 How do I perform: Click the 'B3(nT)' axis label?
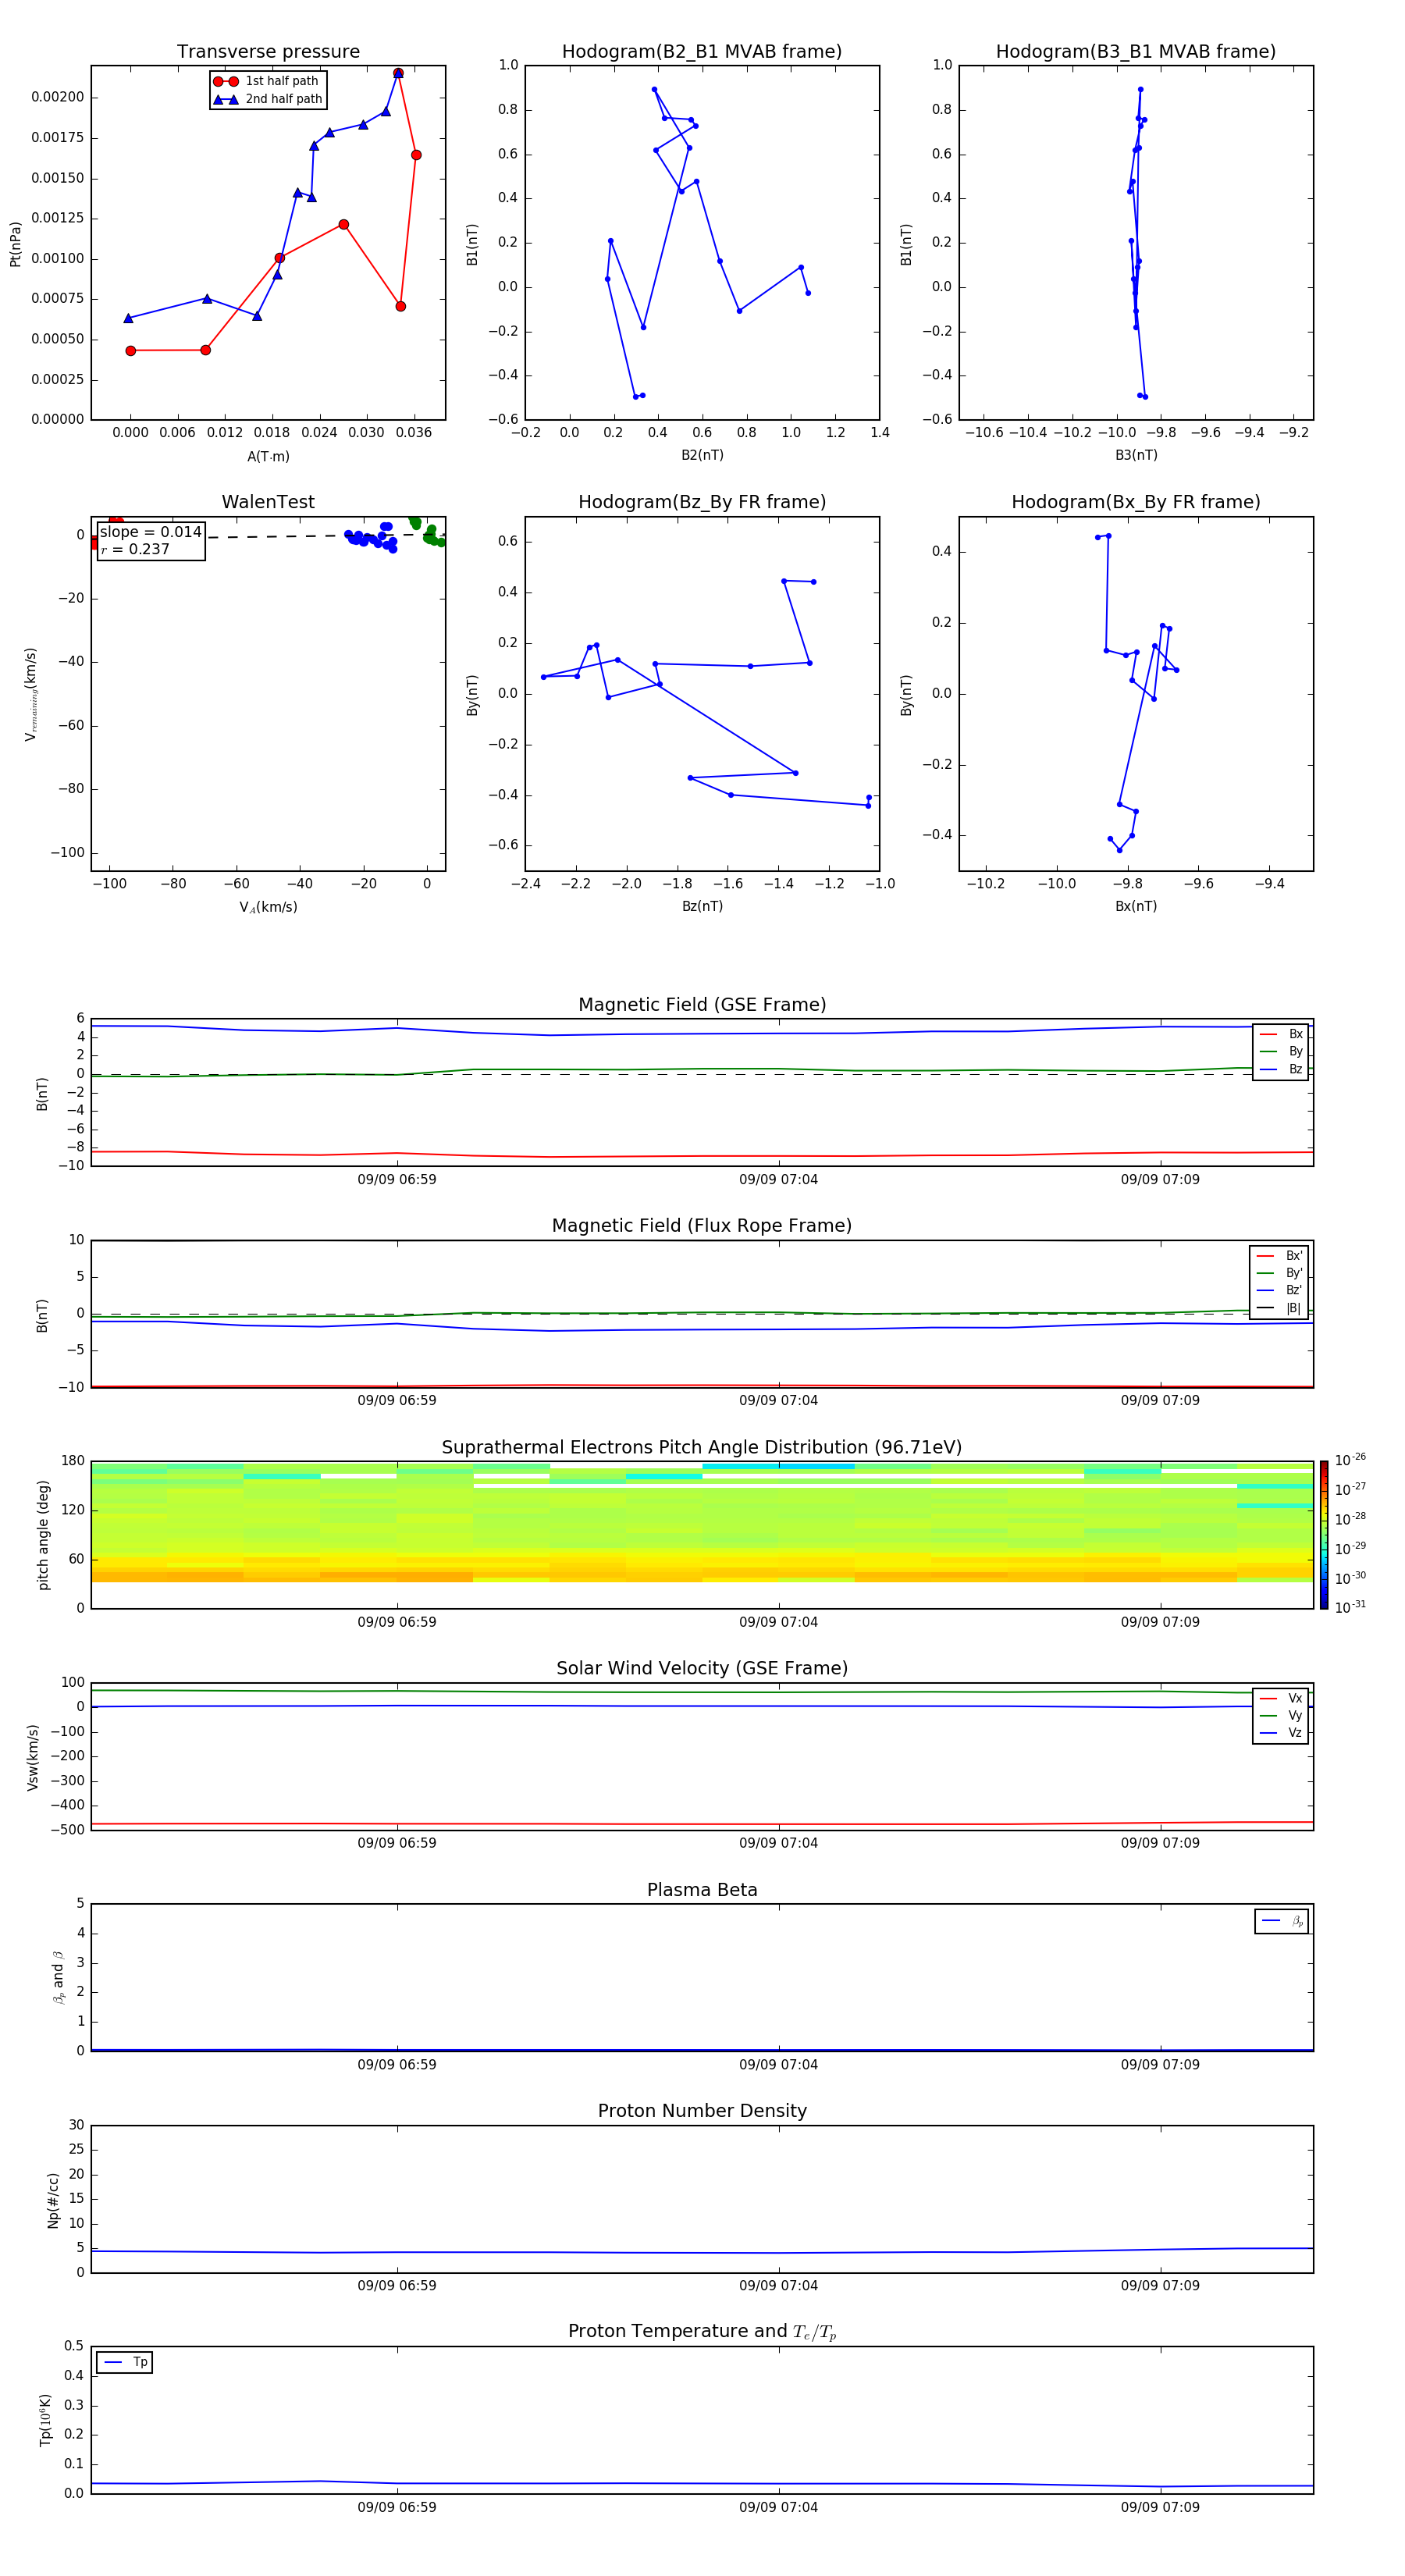[x=1136, y=455]
